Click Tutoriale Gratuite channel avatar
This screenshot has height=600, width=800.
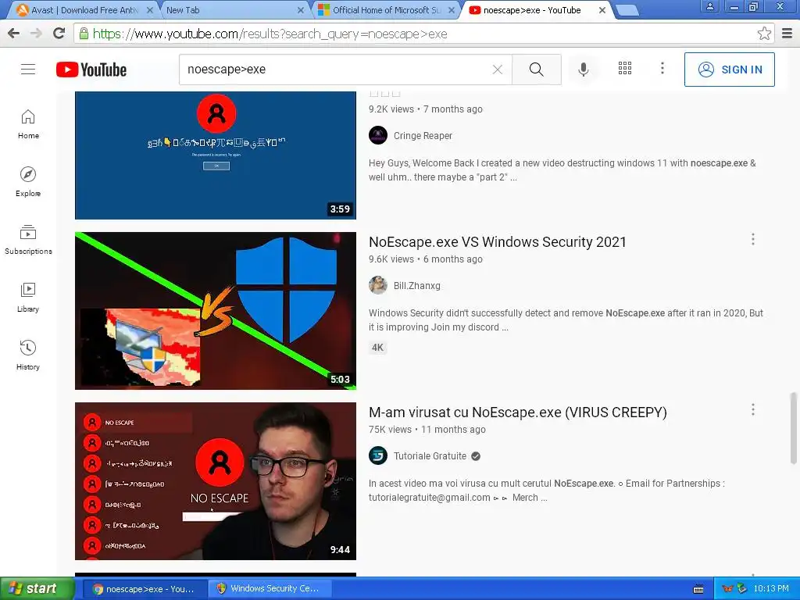(378, 455)
